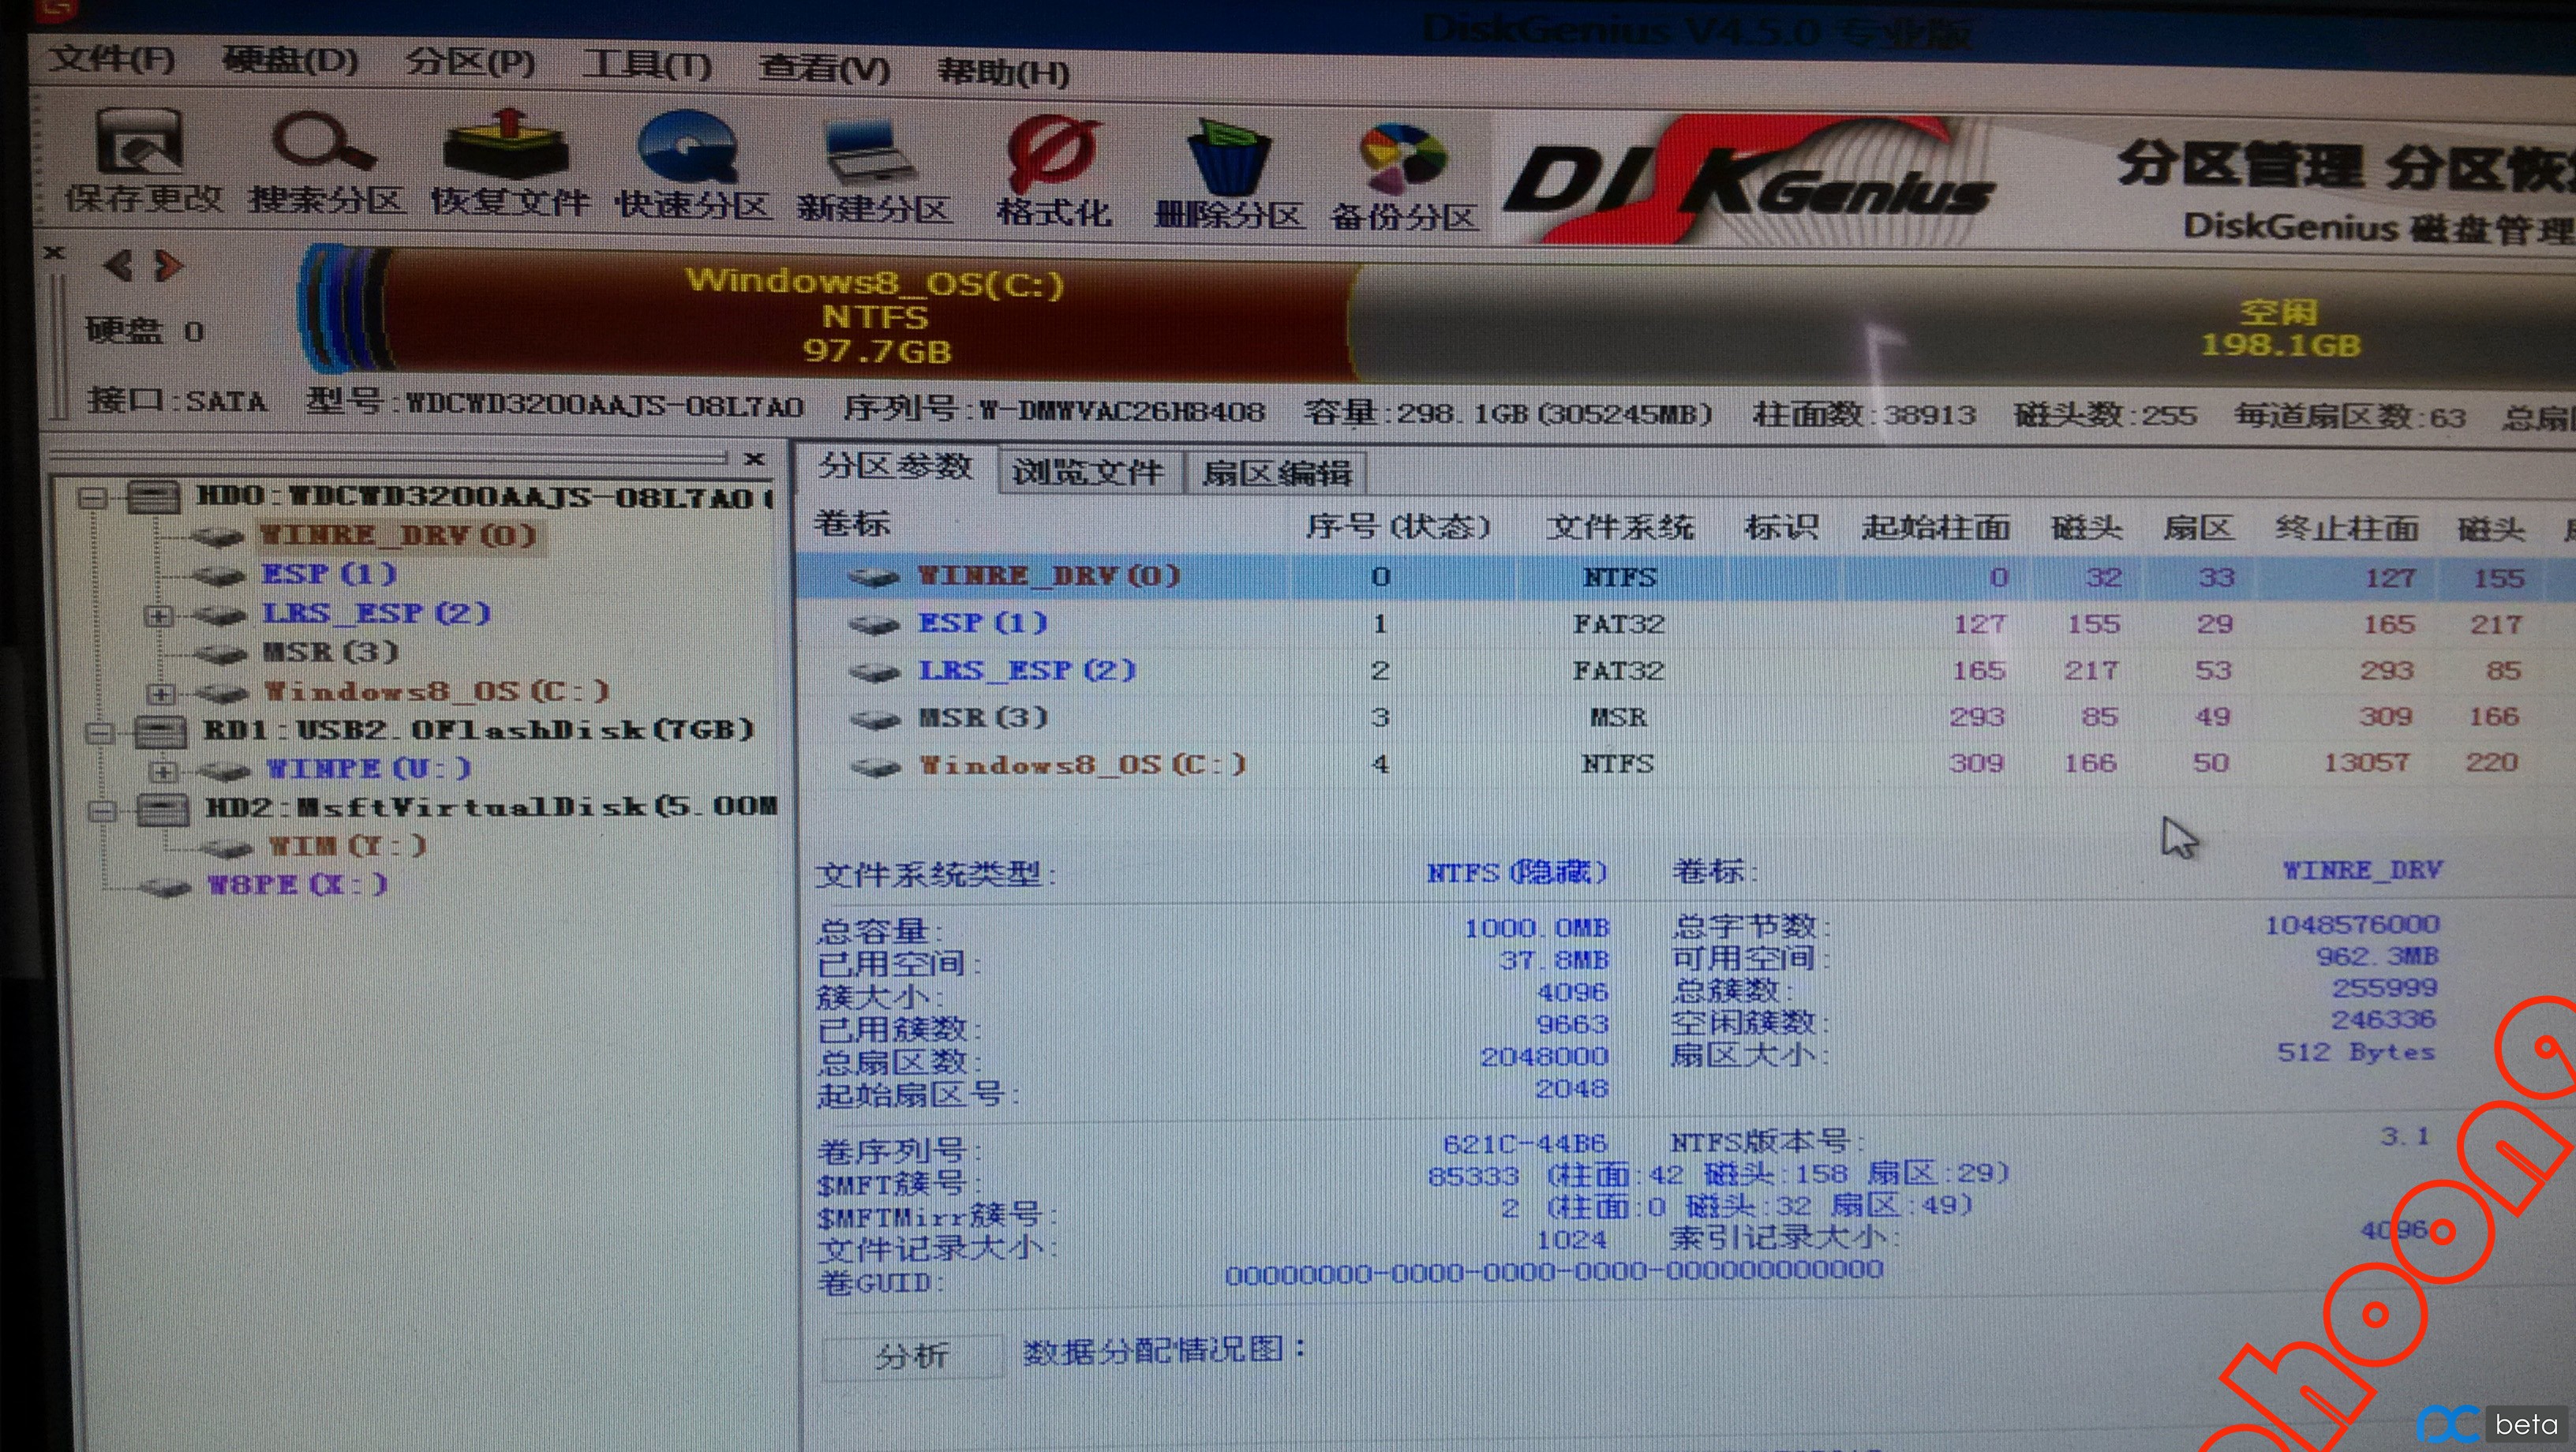This screenshot has height=1452, width=2576.
Task: Click the 分析 analyze button
Action: coord(912,1356)
